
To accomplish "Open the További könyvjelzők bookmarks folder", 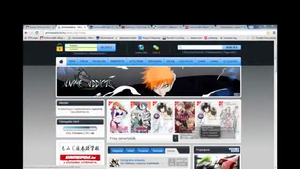I will 263,38.
